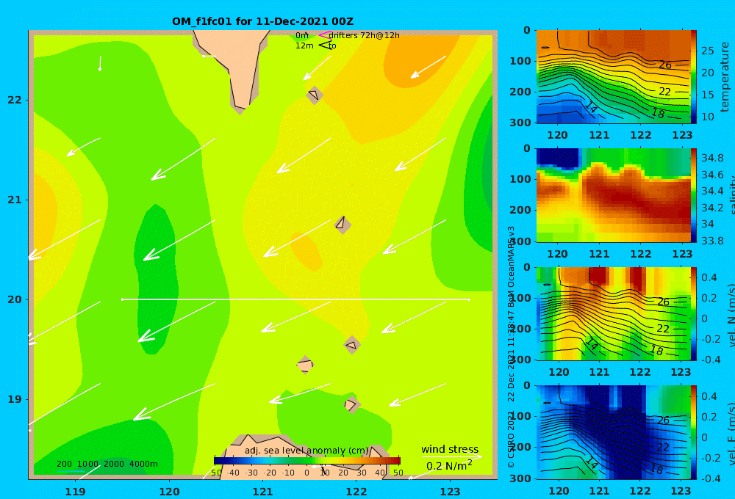Screen dimensions: 735x499
Task: Click the '4000m' bathymetry contour label
Action: click(143, 464)
